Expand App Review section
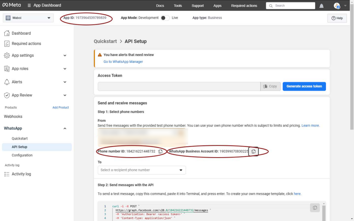The height and width of the screenshot is (221, 354). (x=65, y=95)
